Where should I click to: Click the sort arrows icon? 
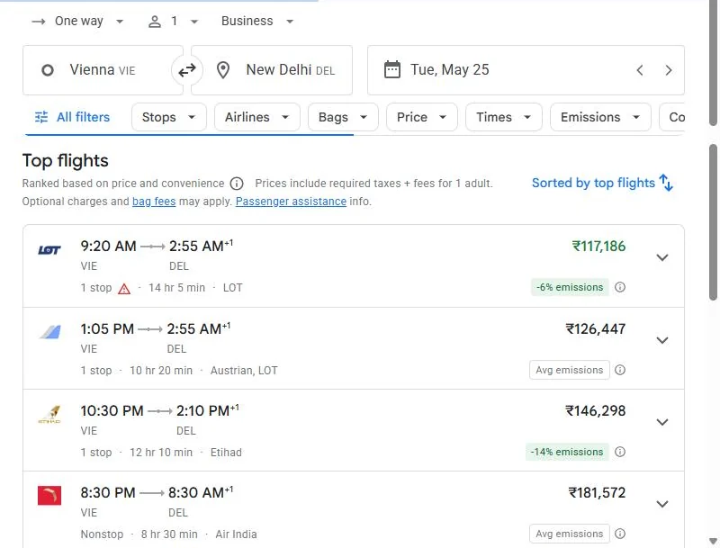click(666, 183)
